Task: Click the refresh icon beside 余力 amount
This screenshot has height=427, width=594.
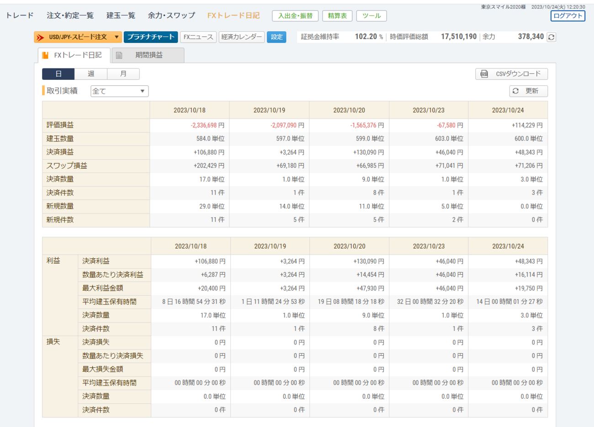Action: click(x=552, y=37)
